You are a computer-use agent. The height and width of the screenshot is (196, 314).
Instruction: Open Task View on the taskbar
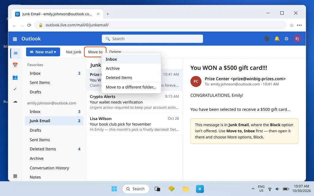click(x=157, y=189)
